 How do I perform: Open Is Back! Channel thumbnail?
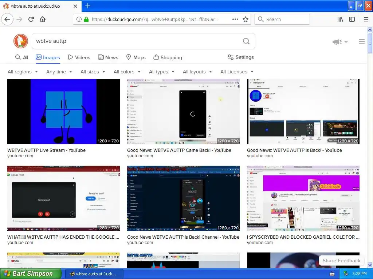[x=184, y=198]
